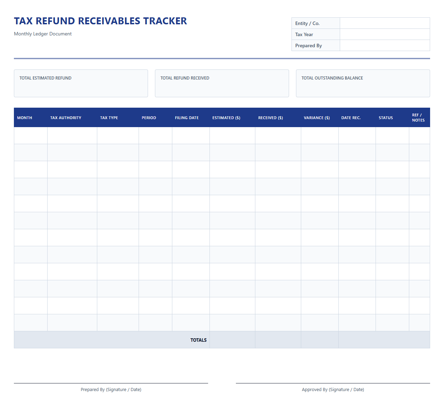
Task: Click the MONTH column header
Action: [31, 118]
